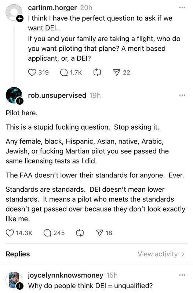Open carlinm.horger's profile username
The image size is (193, 293).
pyautogui.click(x=52, y=8)
